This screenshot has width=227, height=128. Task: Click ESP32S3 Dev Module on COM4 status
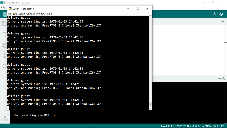[194, 126]
